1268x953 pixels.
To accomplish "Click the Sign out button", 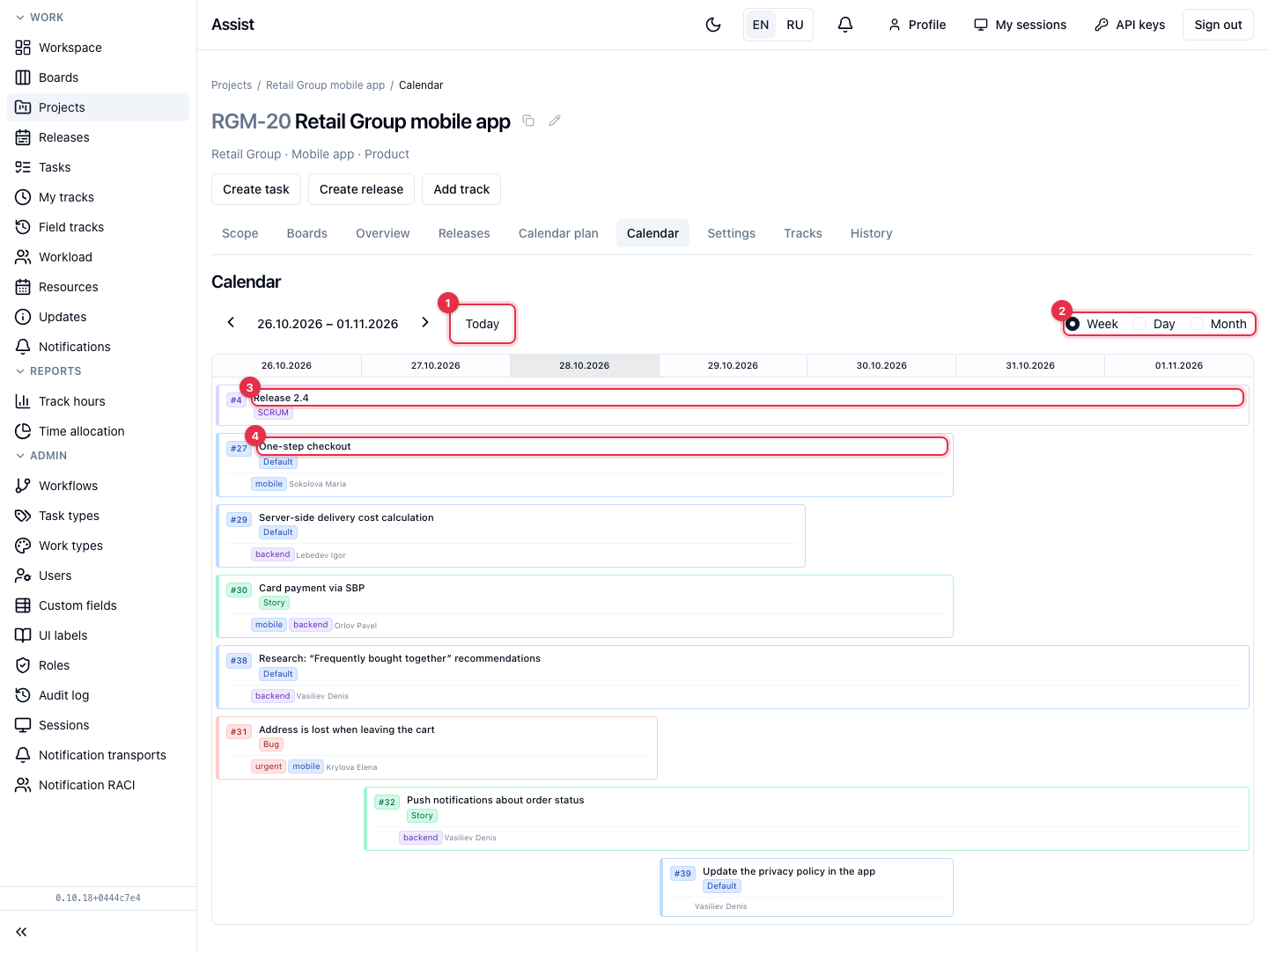I will click(x=1218, y=25).
